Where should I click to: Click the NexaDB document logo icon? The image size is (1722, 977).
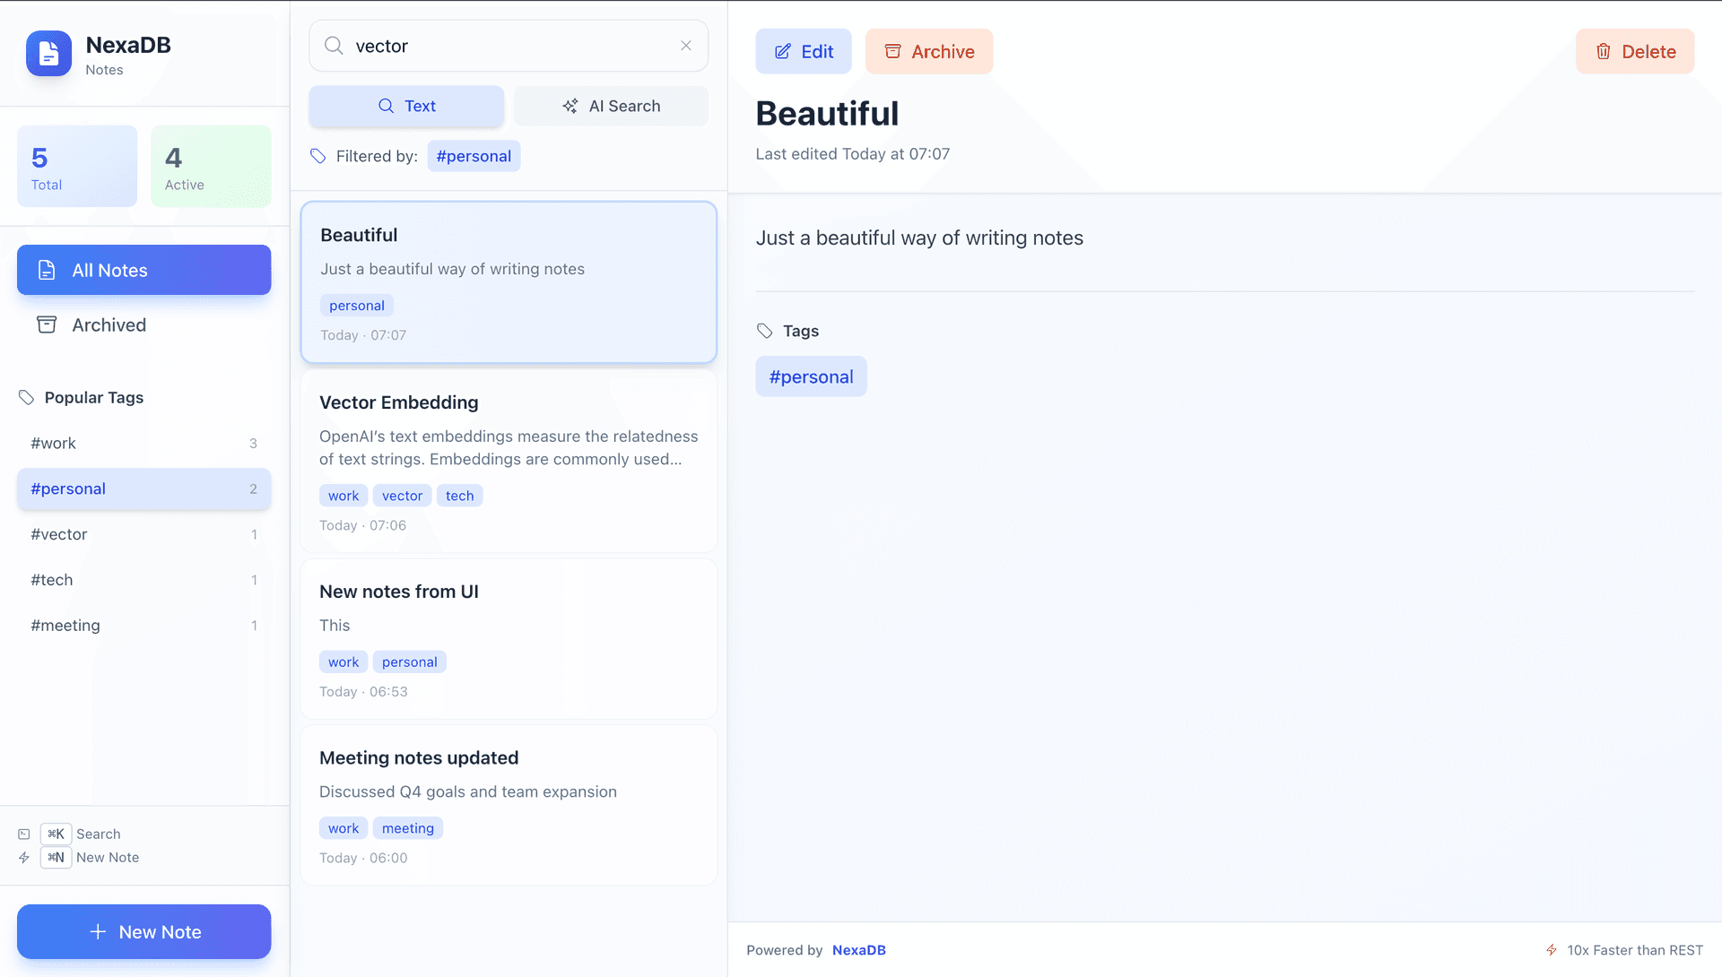(x=48, y=54)
